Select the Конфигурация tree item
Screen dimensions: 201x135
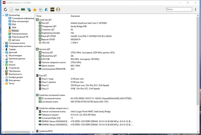tap(14, 77)
